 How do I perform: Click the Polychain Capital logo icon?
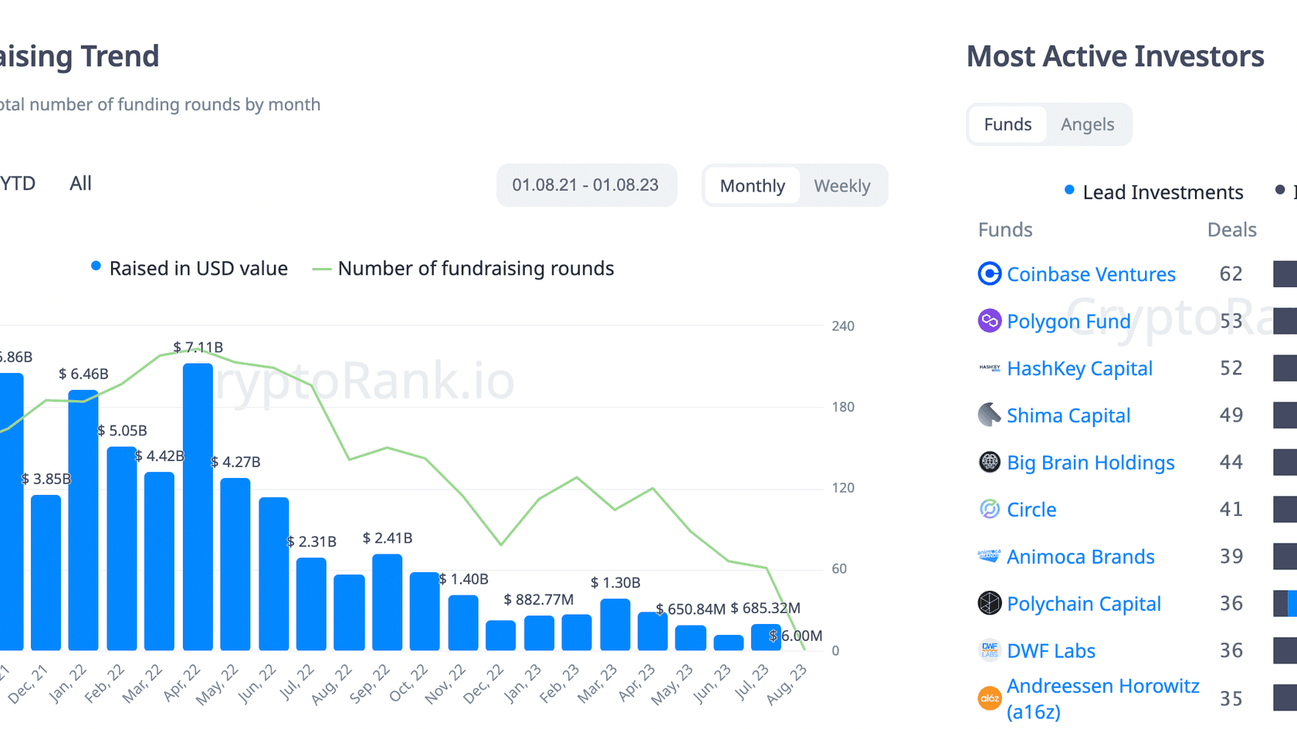(x=990, y=603)
